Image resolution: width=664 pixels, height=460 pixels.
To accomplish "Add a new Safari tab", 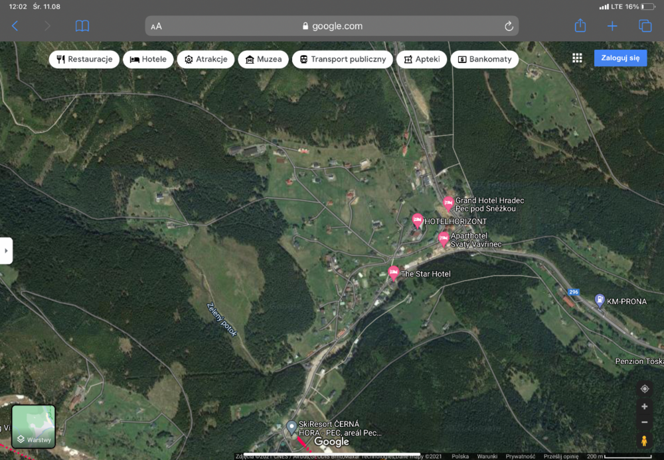I will click(612, 26).
